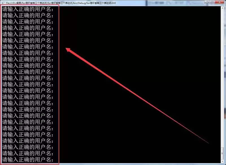This screenshot has width=226, height=165.
Task: Maximize the console window
Action: point(212,2)
